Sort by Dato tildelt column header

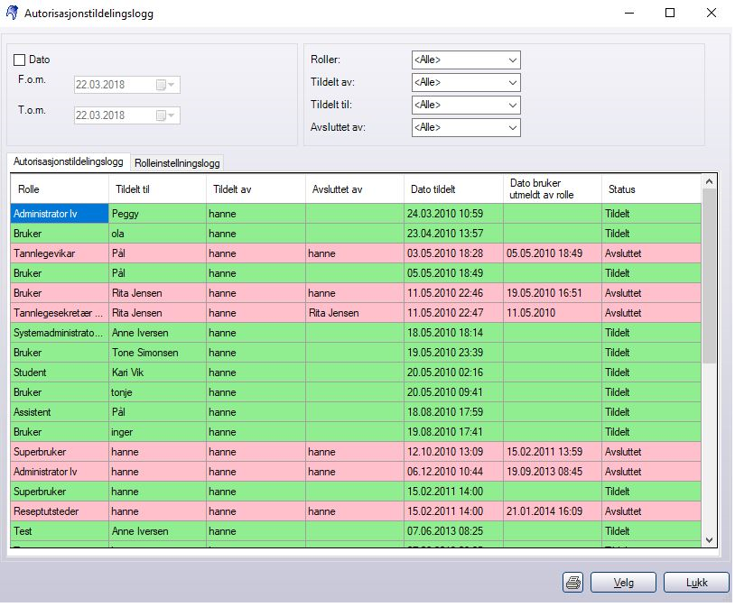point(454,189)
